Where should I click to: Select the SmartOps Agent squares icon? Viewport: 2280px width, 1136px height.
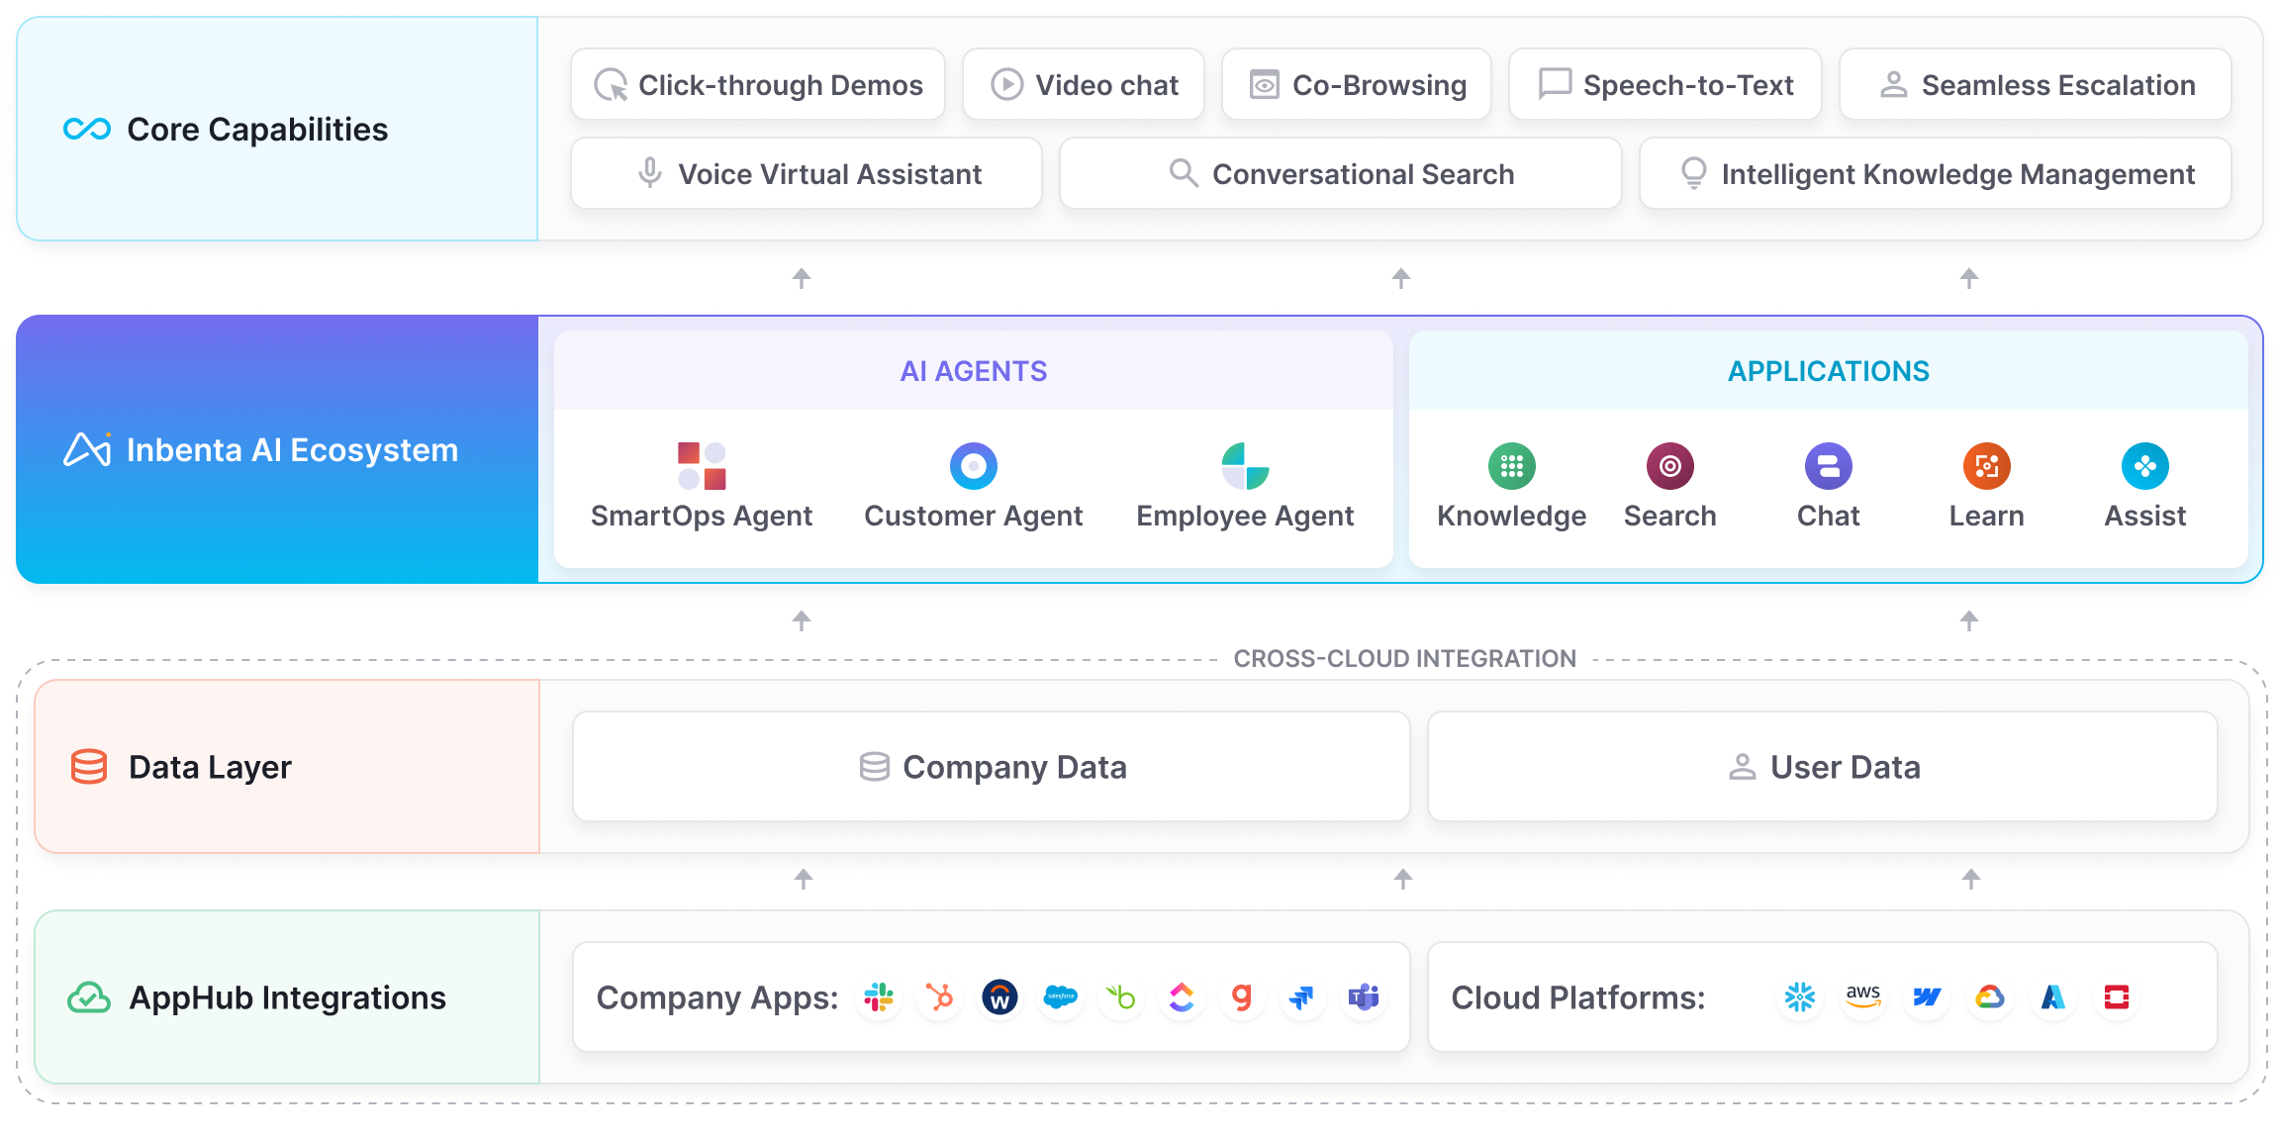702,466
